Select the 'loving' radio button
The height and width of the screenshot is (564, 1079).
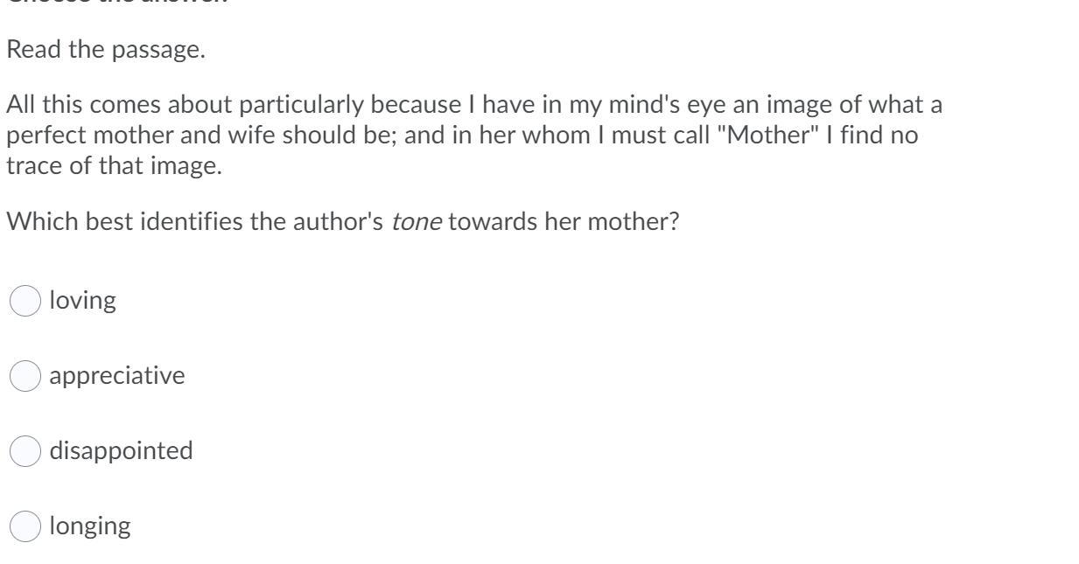pyautogui.click(x=25, y=301)
